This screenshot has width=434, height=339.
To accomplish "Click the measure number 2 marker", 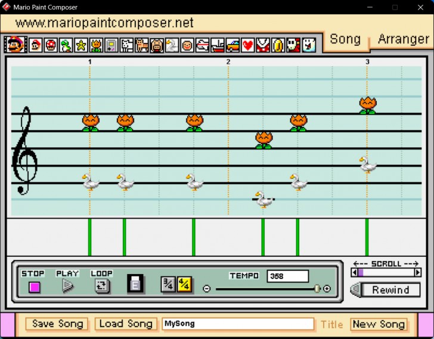I will click(228, 61).
